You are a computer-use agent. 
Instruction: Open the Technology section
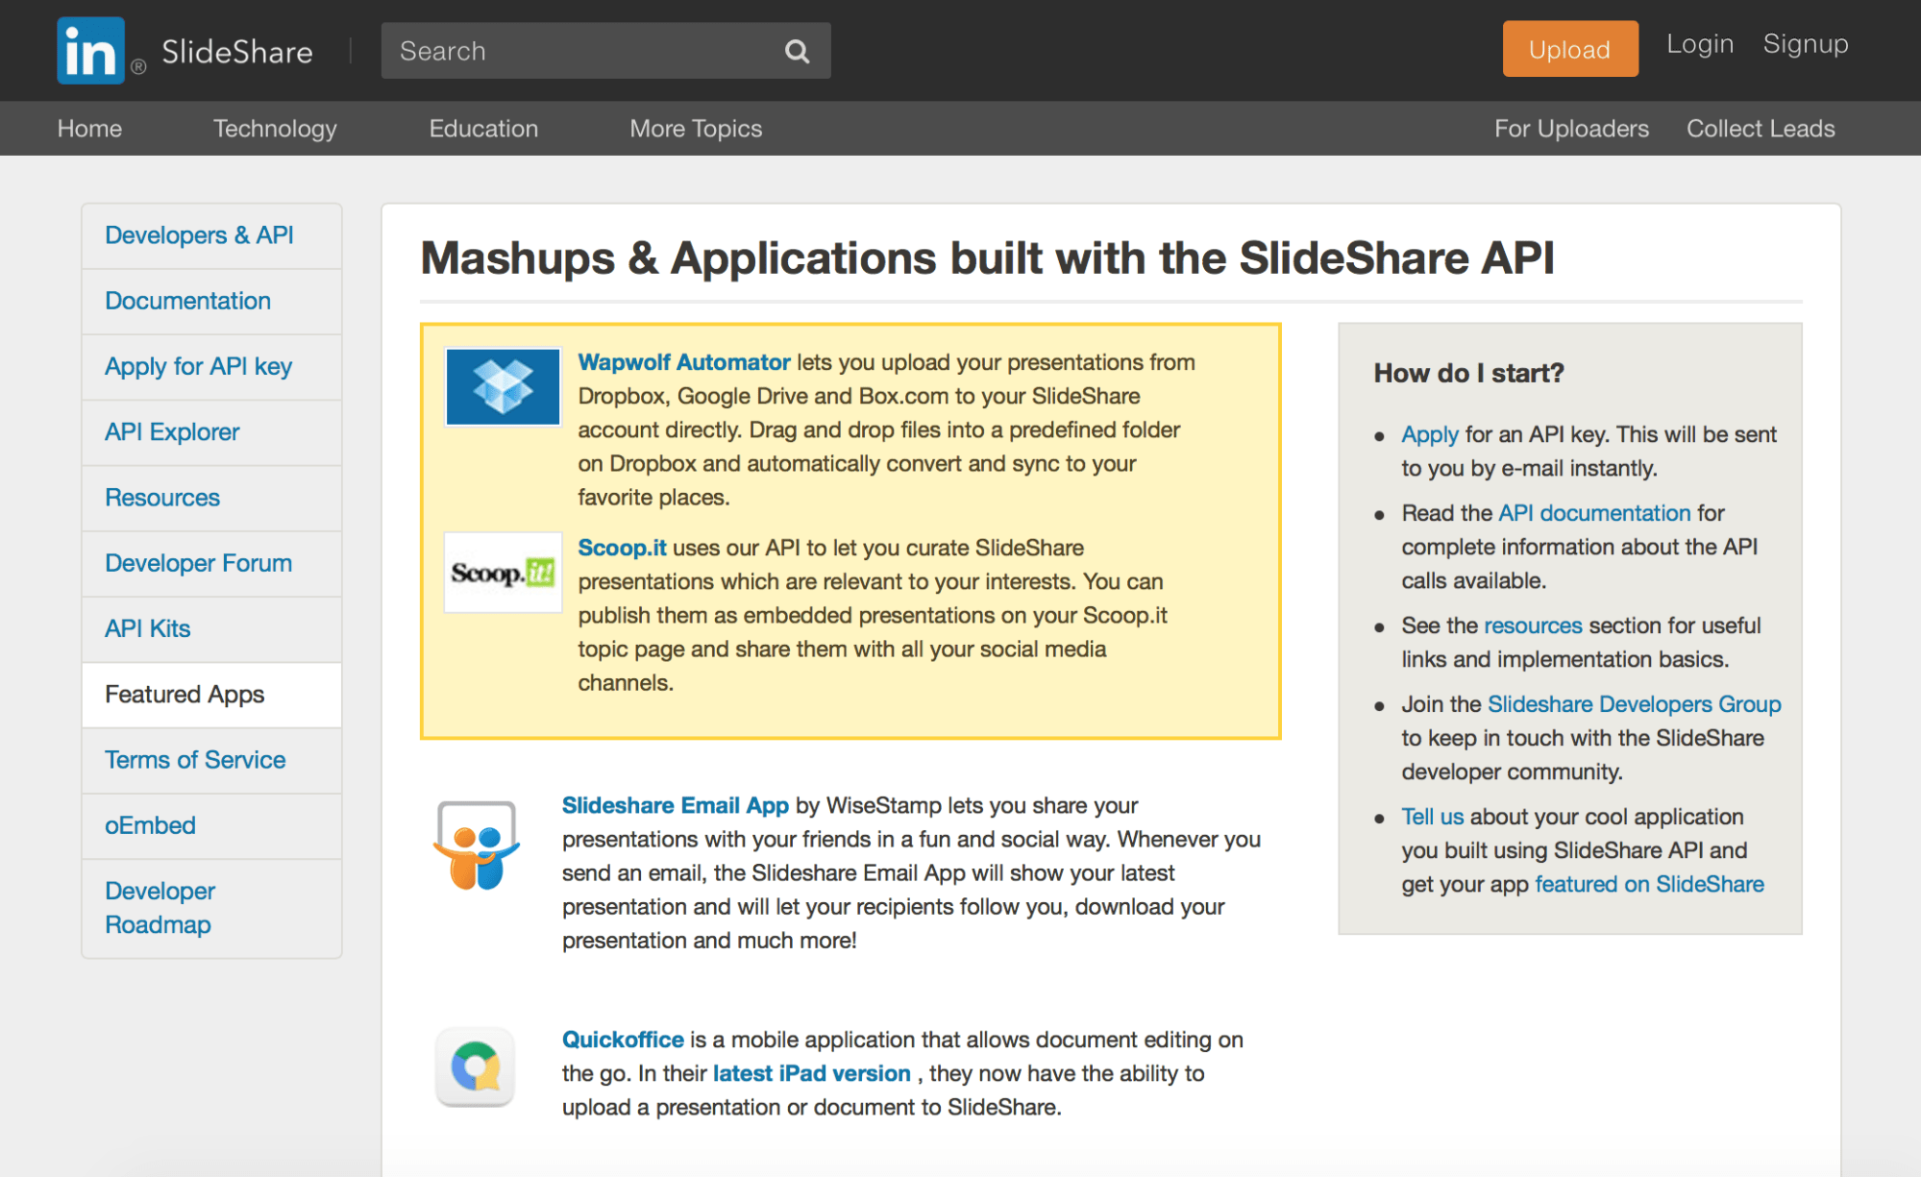[x=274, y=128]
